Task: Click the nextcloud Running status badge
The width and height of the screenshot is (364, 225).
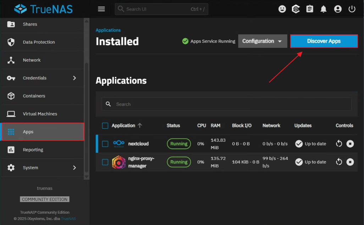Action: point(179,144)
